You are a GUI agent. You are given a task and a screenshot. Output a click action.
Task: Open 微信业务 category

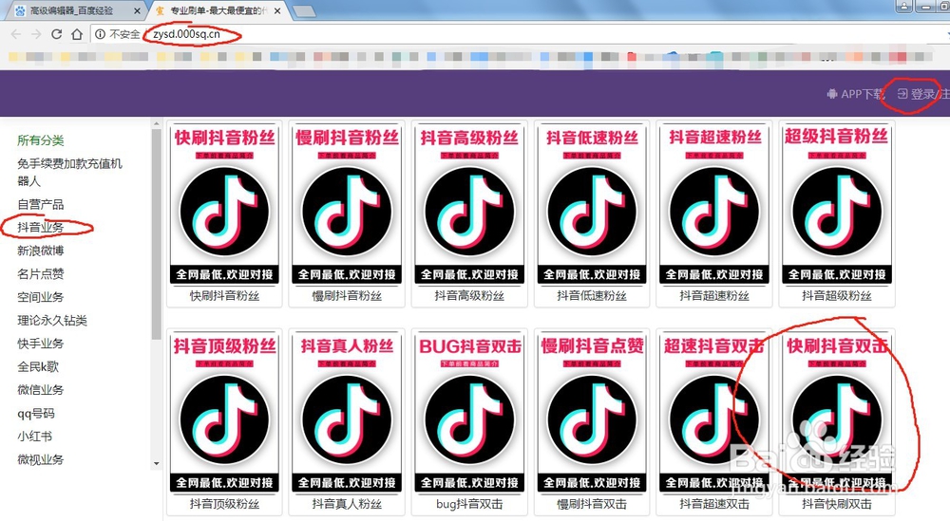pos(41,390)
